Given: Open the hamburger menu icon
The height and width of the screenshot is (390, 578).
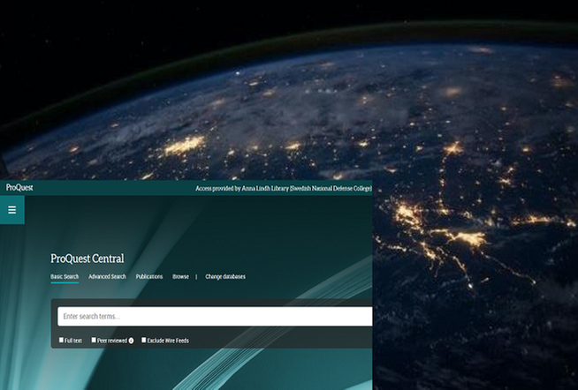Looking at the screenshot, I should pos(12,210).
